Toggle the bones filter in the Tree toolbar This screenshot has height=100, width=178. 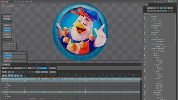point(148,8)
